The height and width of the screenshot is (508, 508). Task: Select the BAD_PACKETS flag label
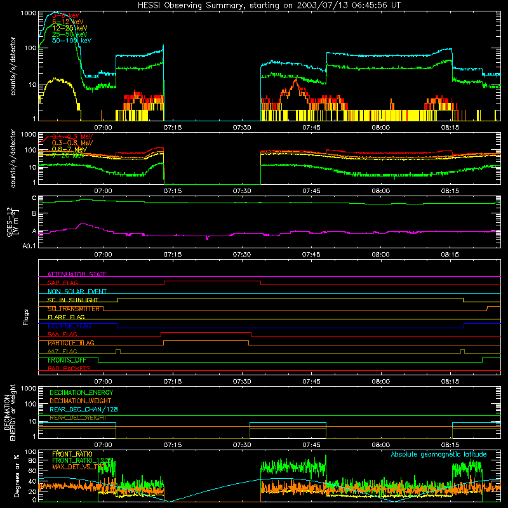pos(69,368)
